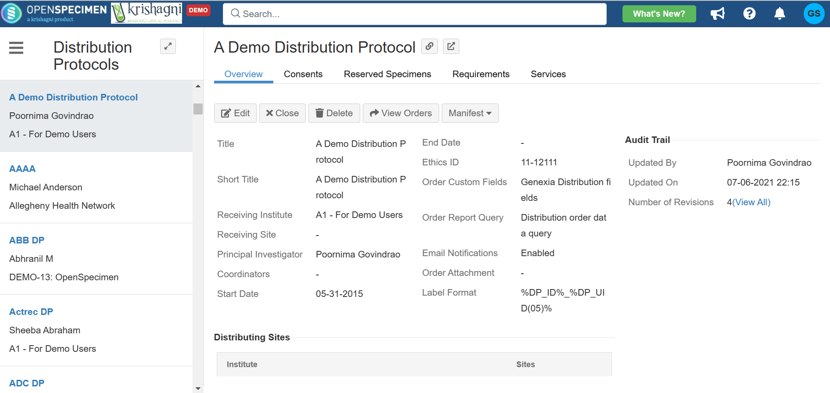View notifications bell icon

780,14
